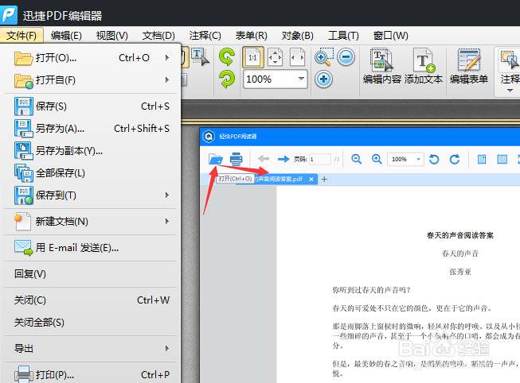The width and height of the screenshot is (520, 383).
Task: Click zoom in magnifier in 轻快PDF阅读器
Action: pos(377,159)
